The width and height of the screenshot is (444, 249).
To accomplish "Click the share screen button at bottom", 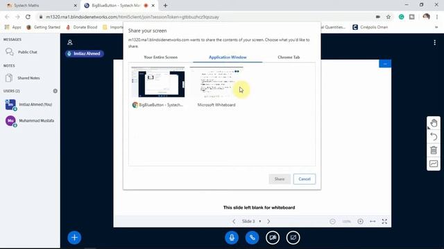I will [293, 237].
